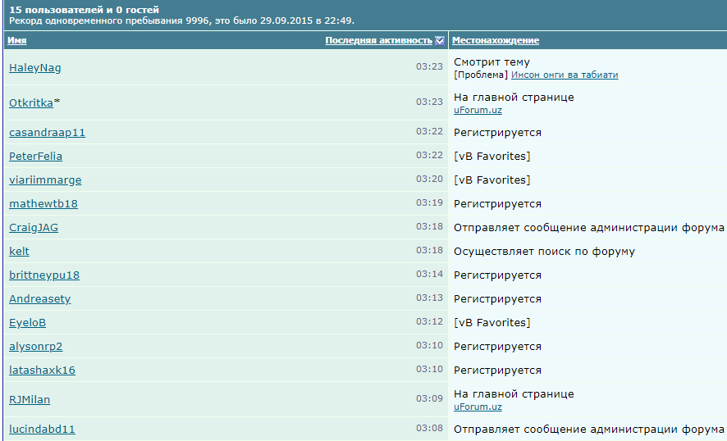Click Регистрируется in casandraap11 row

click(497, 133)
